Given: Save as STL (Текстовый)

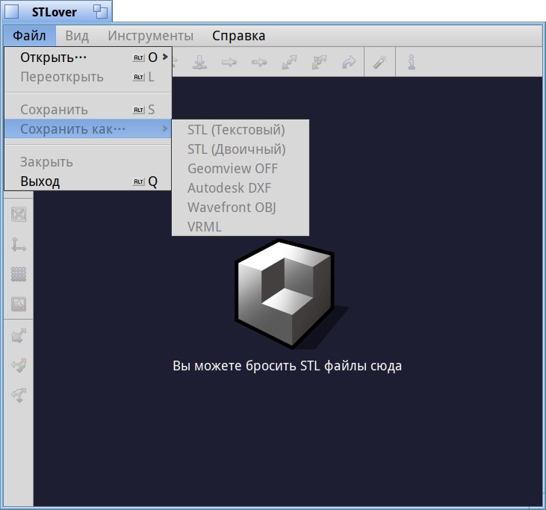Looking at the screenshot, I should pos(241,130).
